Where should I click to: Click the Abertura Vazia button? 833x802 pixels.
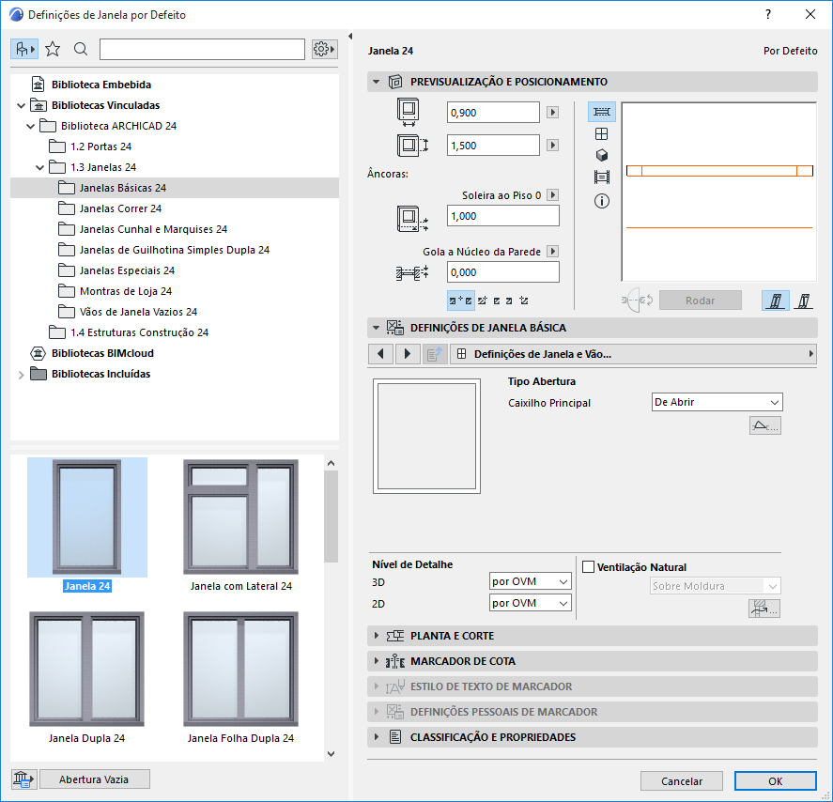[x=94, y=779]
